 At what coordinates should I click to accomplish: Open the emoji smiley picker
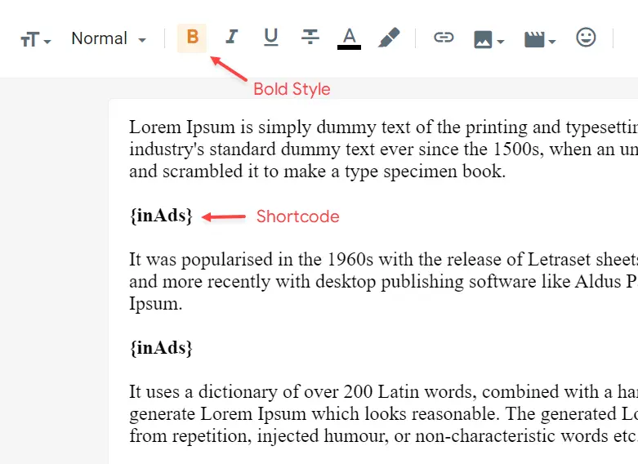pos(586,38)
